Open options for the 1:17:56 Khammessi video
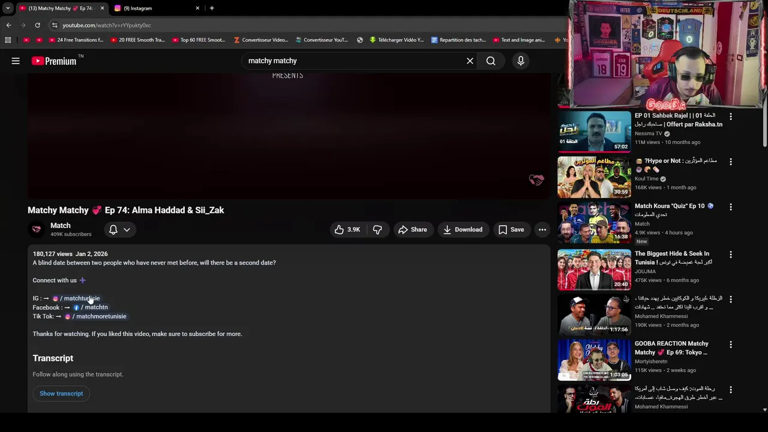Image resolution: width=768 pixels, height=432 pixels. pos(731,299)
